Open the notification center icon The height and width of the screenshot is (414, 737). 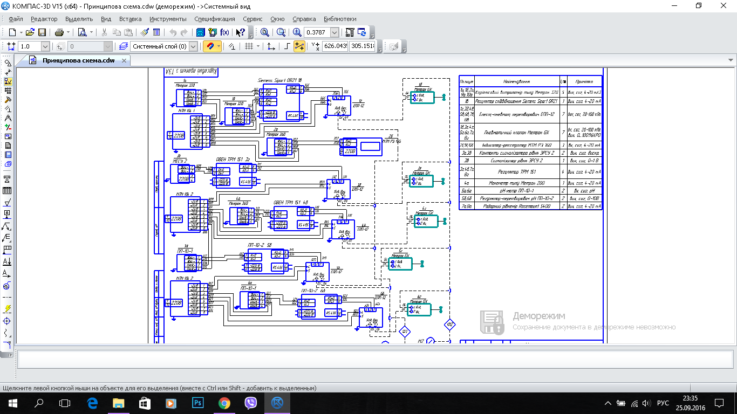pos(719,403)
